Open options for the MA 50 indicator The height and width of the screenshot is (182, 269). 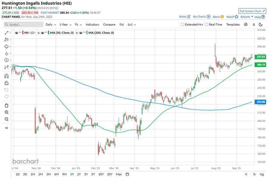tap(46, 32)
